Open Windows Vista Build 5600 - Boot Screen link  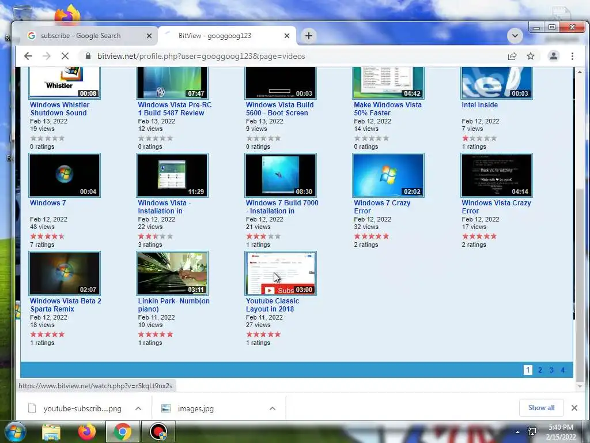(x=279, y=109)
